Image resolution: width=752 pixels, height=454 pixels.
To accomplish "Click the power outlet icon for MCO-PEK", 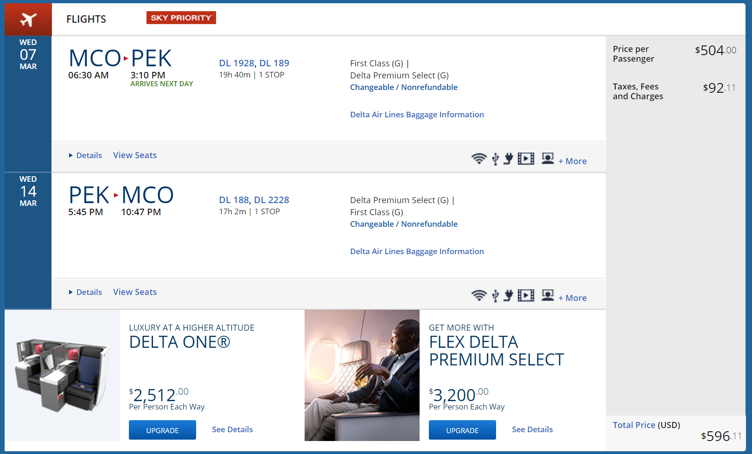I will click(x=509, y=159).
